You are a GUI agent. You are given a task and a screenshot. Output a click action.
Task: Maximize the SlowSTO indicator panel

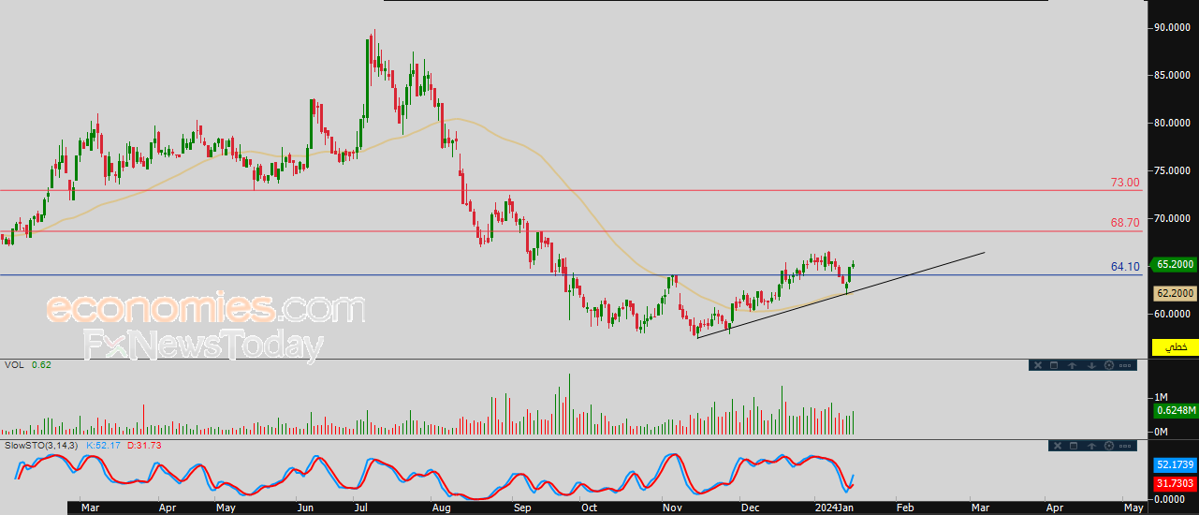click(x=1074, y=446)
